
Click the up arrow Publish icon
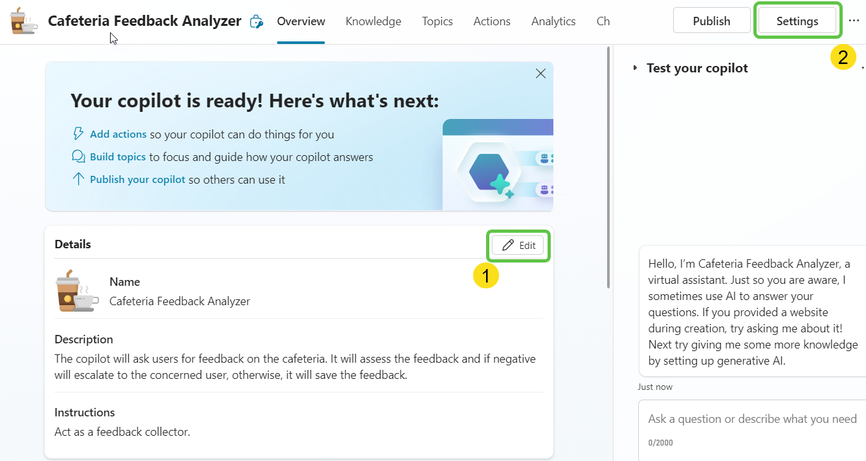78,179
